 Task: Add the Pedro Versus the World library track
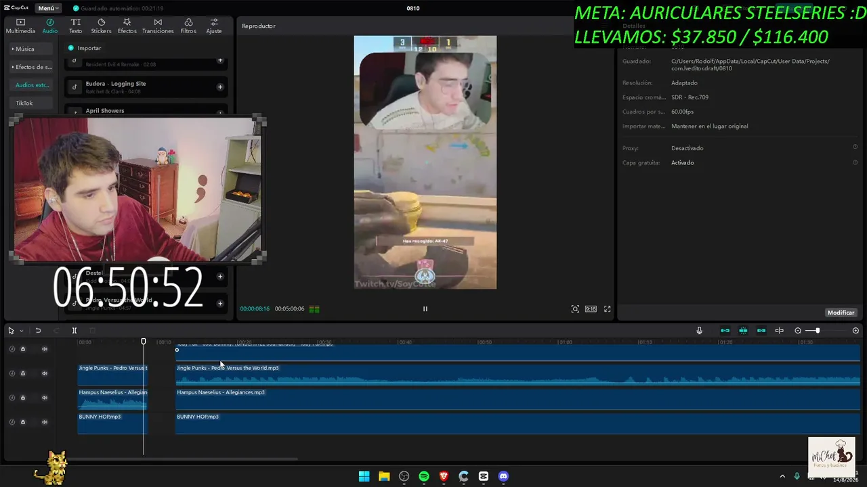(x=220, y=303)
